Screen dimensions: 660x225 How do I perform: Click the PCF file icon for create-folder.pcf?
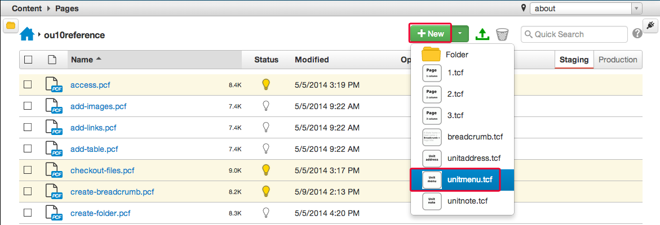coord(54,213)
